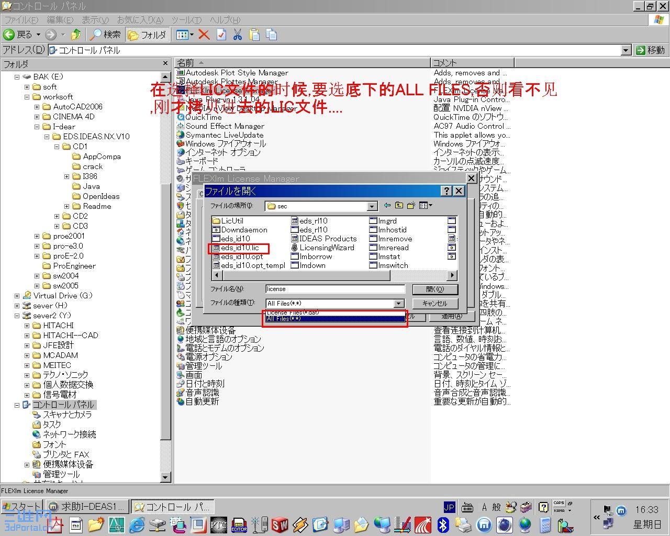Choose the highlighted All Files option in the open list

(x=335, y=319)
